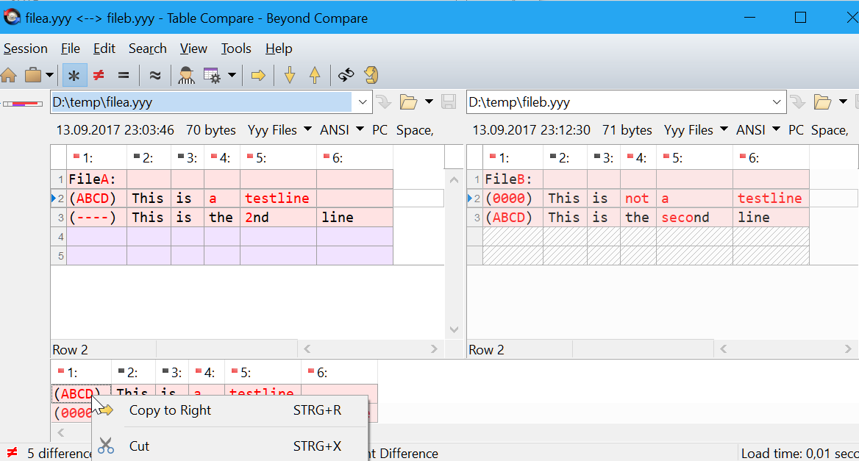Click the left path field D:\temp\filea.yyy
Image resolution: width=859 pixels, height=461 pixels.
pyautogui.click(x=202, y=102)
